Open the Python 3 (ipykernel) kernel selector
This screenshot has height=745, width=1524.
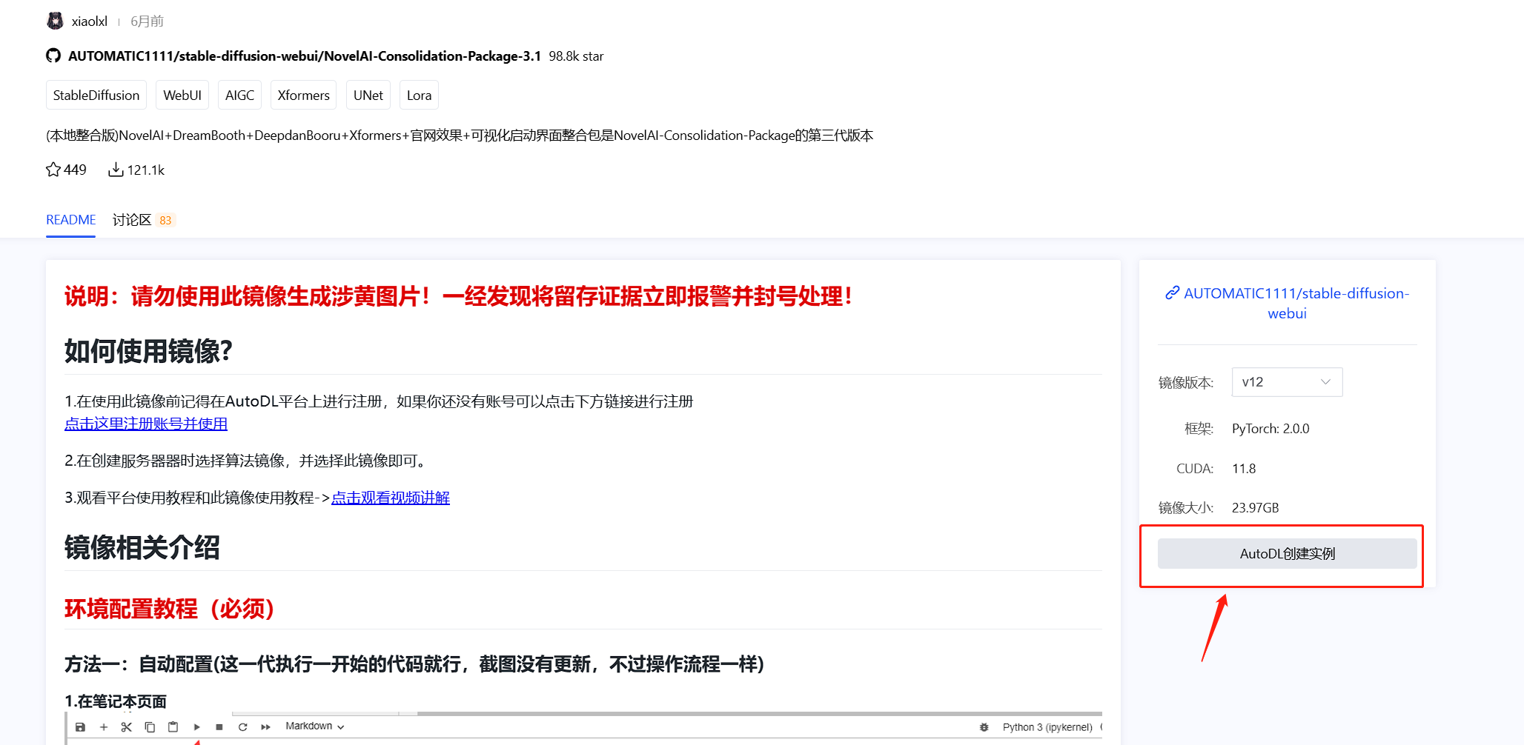coord(1047,727)
